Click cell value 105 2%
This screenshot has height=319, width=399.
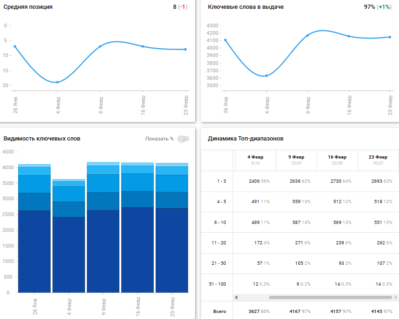303,263
